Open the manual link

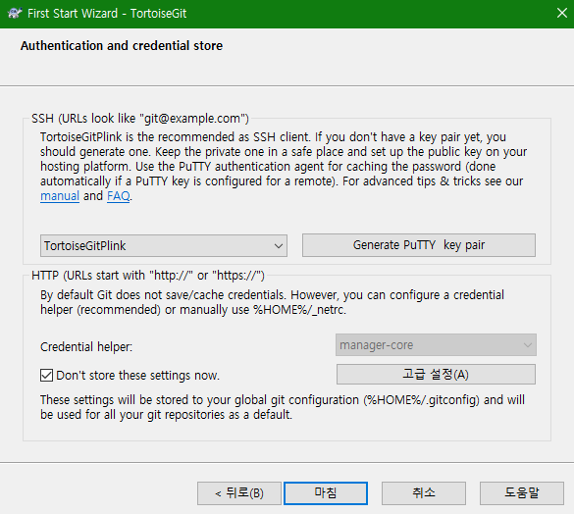tap(60, 196)
